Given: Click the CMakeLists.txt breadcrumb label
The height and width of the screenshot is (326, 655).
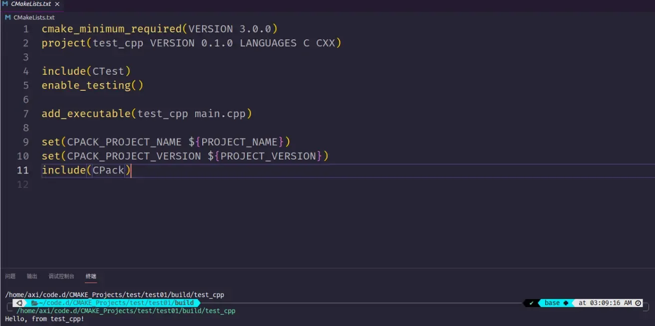Looking at the screenshot, I should point(34,17).
